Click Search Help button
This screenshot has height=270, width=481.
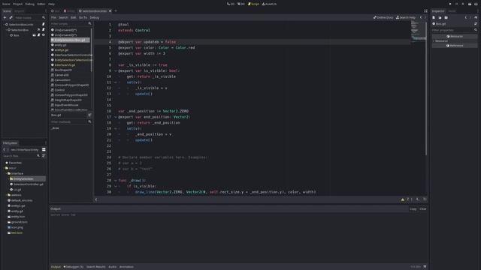406,18
